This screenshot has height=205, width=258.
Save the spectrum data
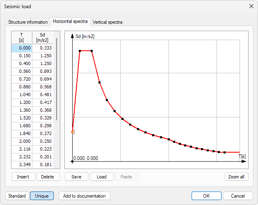tap(77, 177)
